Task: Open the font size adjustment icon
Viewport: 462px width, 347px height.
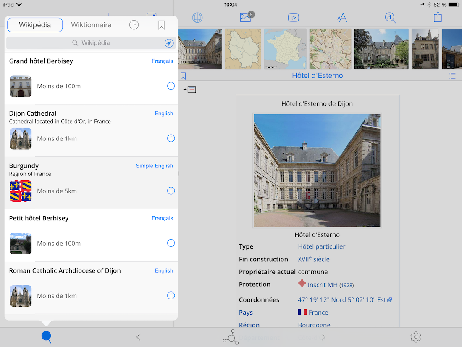Action: tap(342, 18)
